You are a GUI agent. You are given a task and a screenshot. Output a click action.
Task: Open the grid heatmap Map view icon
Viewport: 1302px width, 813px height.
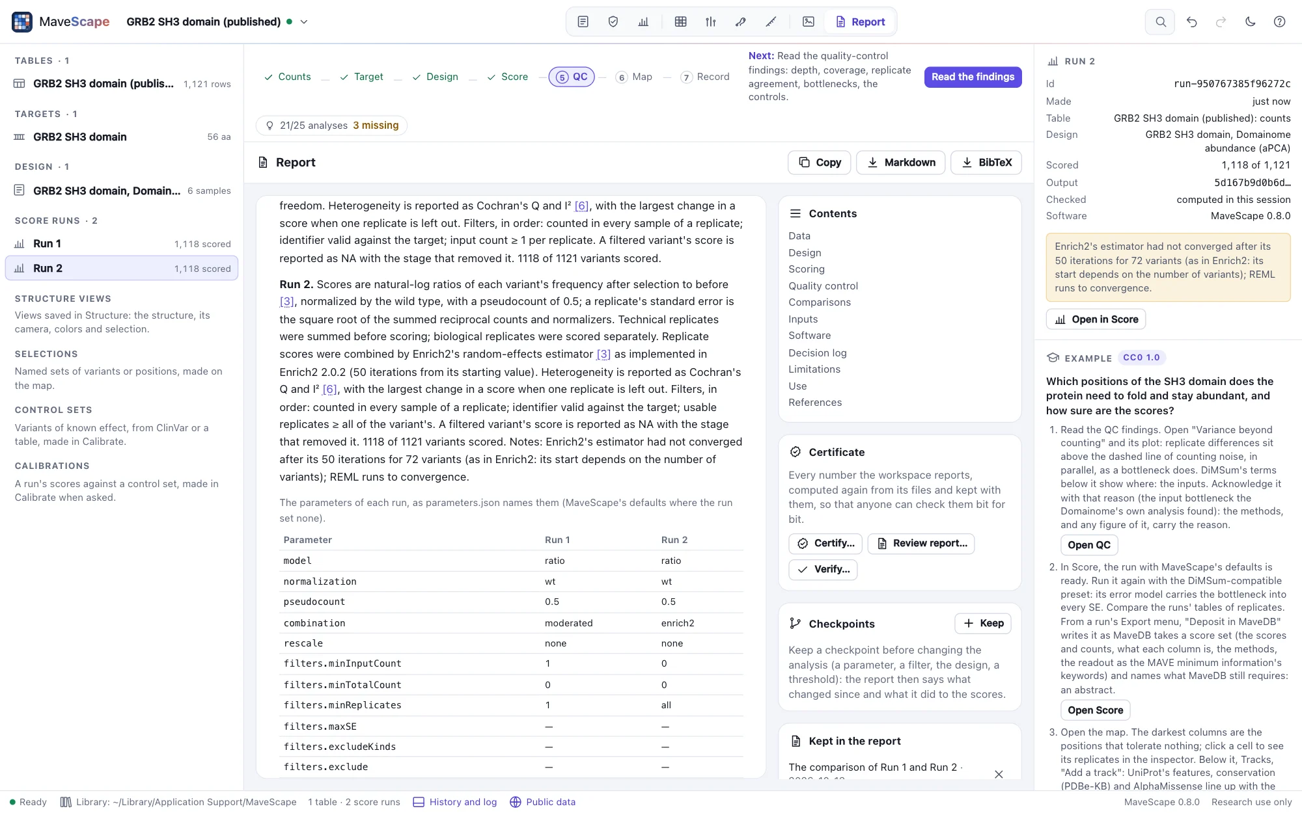click(681, 21)
